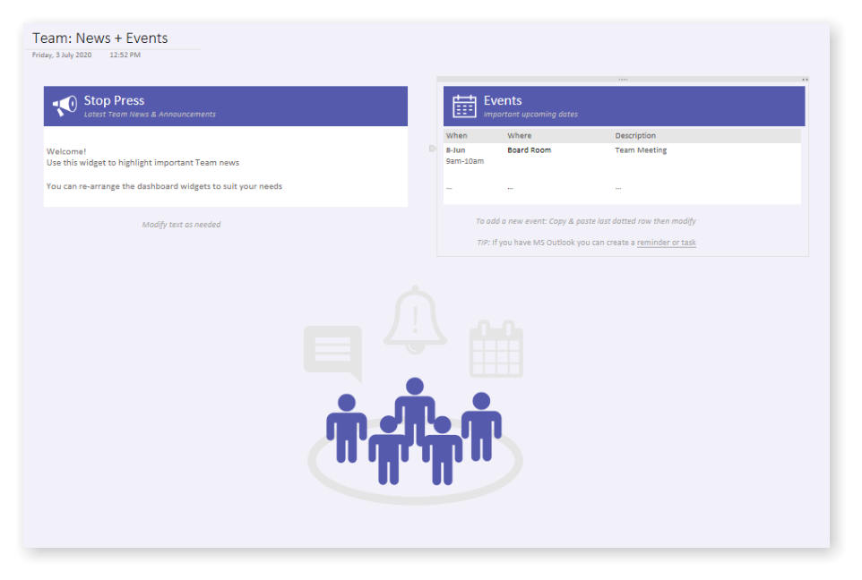Click the page title 'Team: News + Events'

(100, 38)
